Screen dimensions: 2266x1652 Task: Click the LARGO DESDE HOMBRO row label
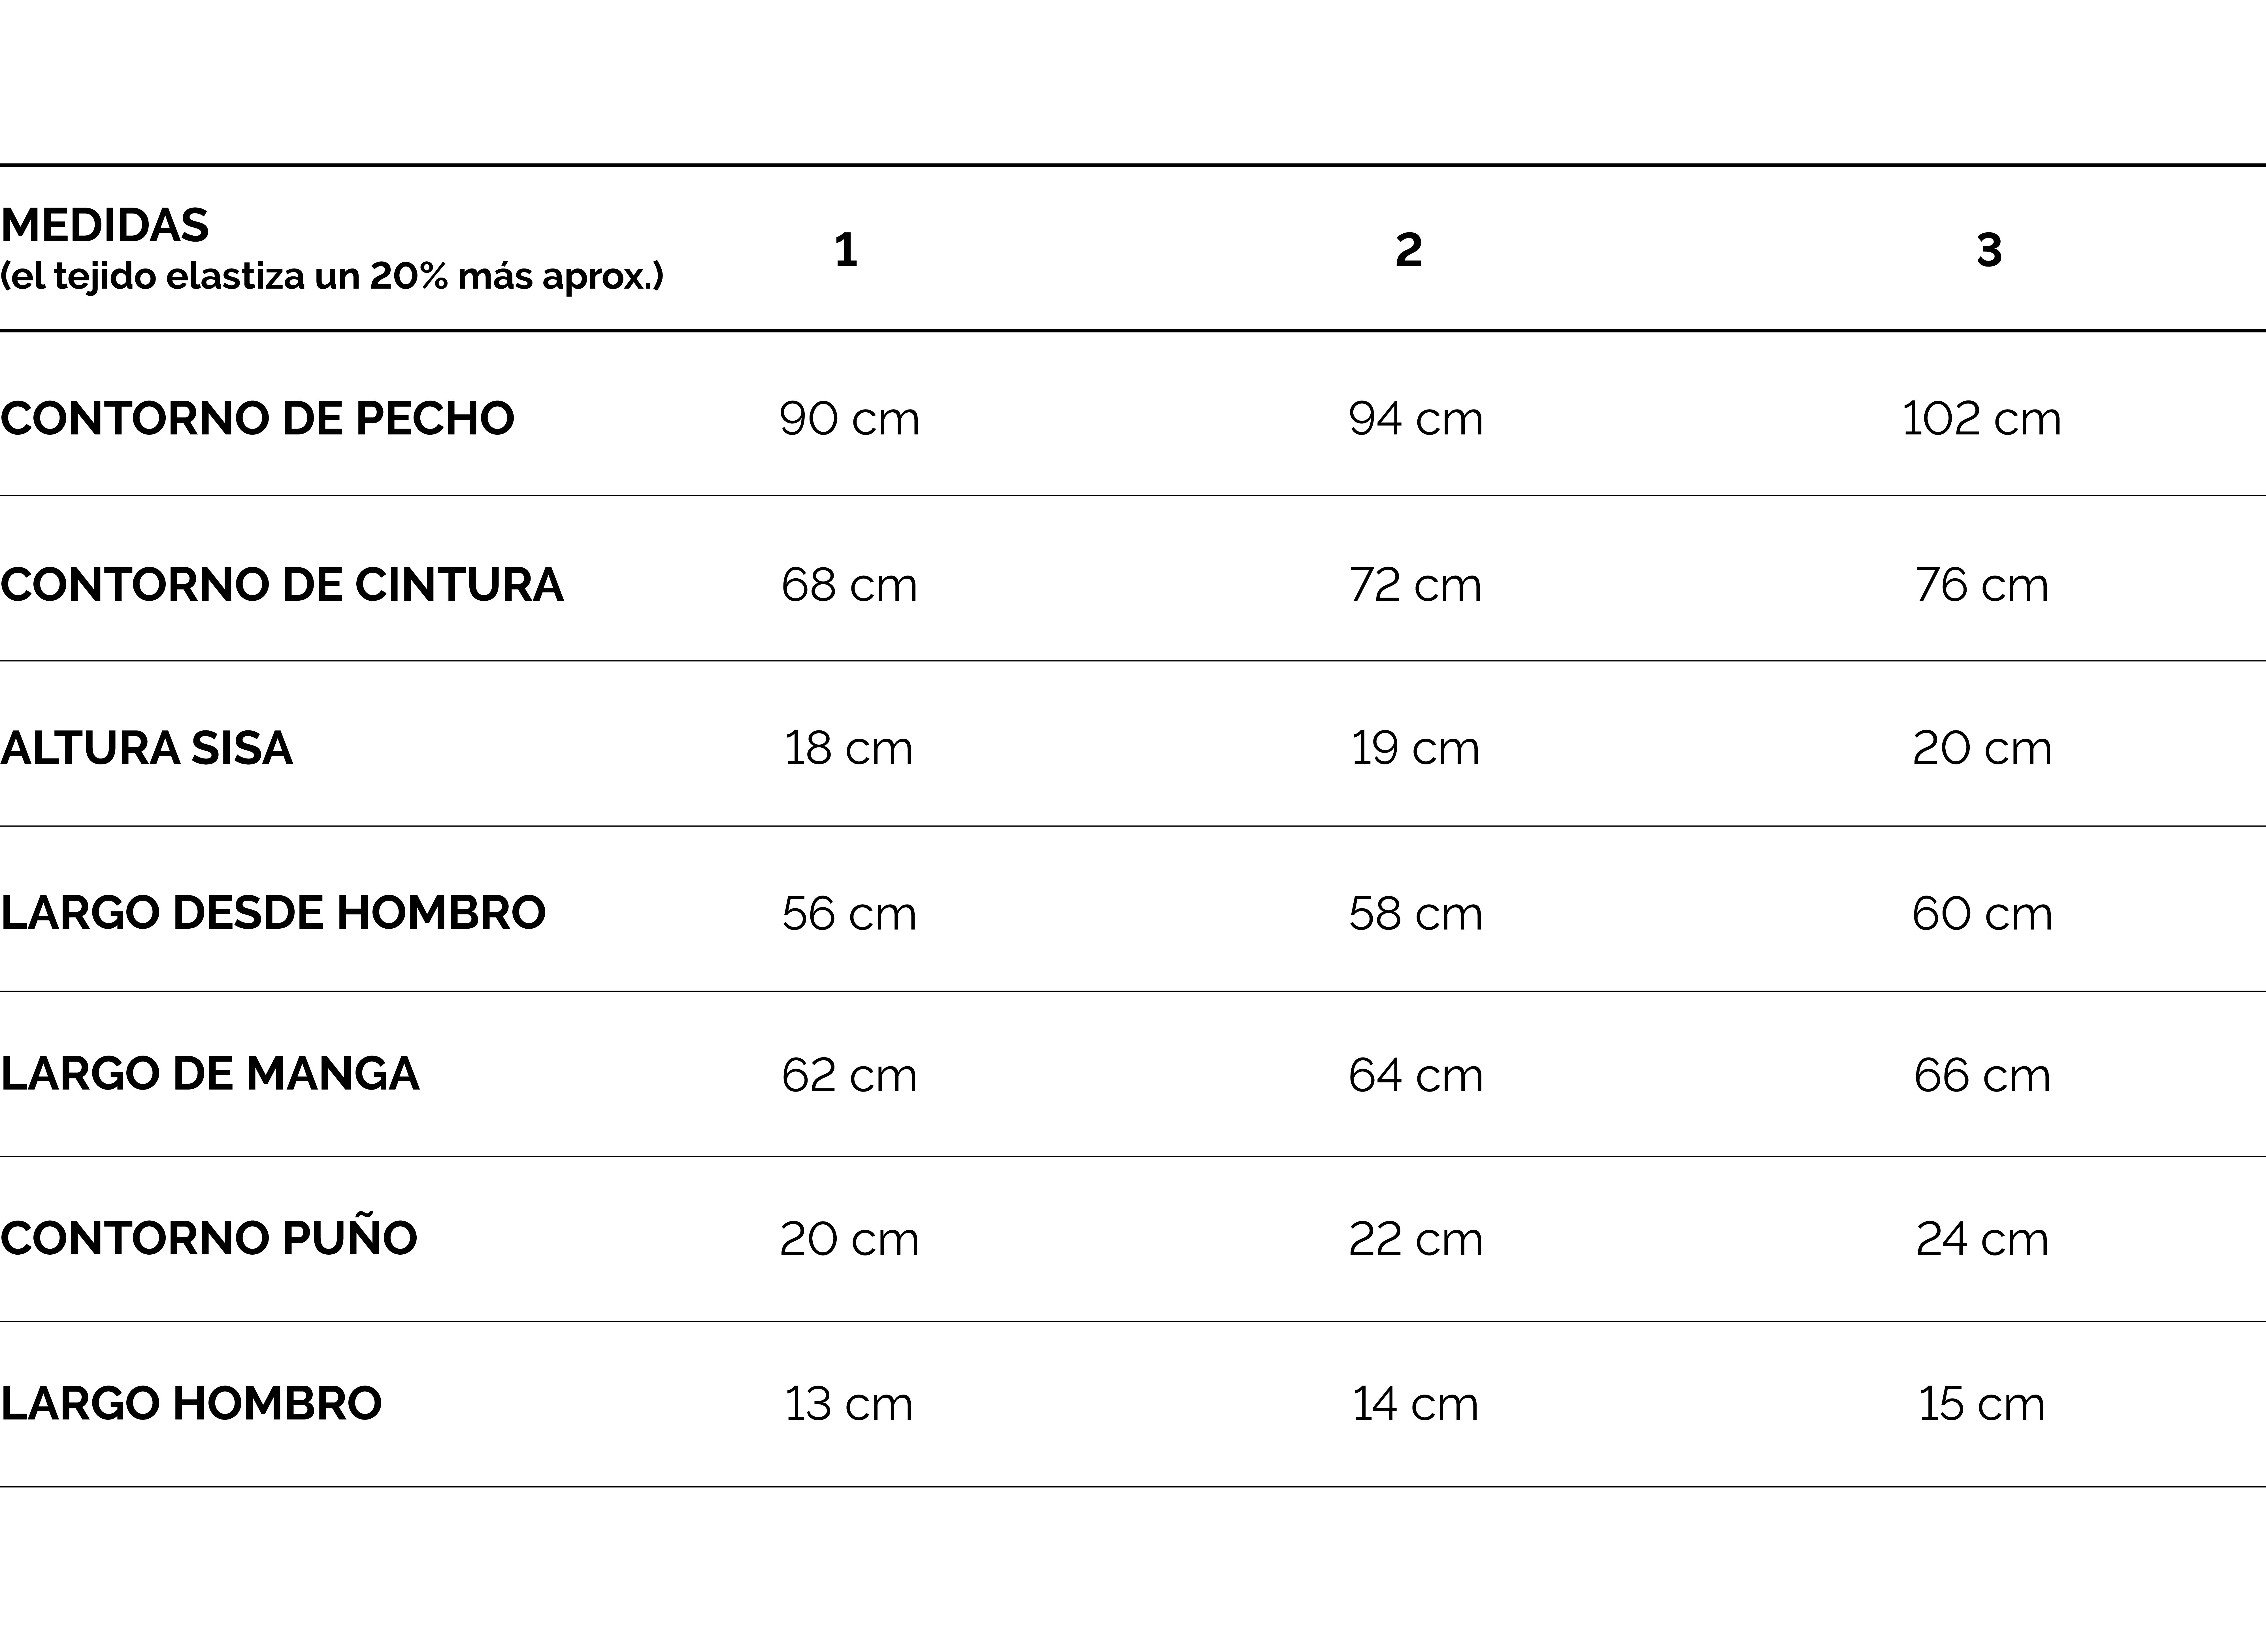click(273, 912)
